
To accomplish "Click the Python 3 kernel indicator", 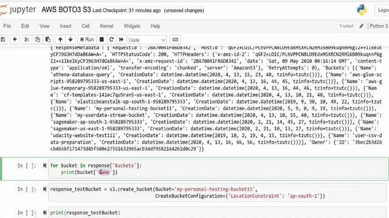I will (x=379, y=26).
